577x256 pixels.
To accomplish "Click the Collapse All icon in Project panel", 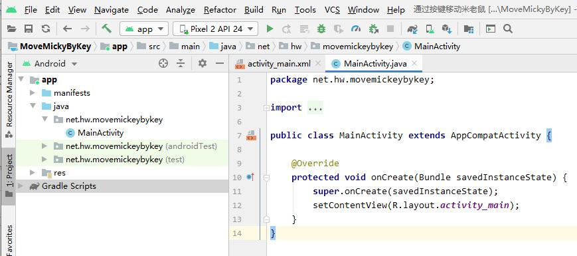I will [181, 63].
